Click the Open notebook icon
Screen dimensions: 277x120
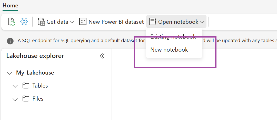(x=153, y=22)
